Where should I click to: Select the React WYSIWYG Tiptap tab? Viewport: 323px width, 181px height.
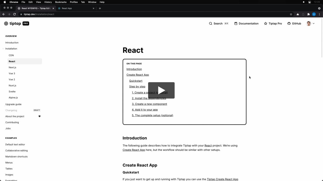click(x=35, y=8)
